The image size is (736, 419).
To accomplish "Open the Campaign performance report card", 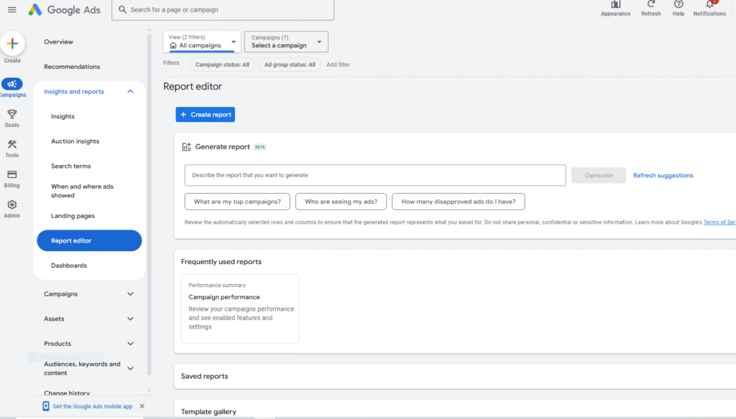I will click(x=240, y=309).
